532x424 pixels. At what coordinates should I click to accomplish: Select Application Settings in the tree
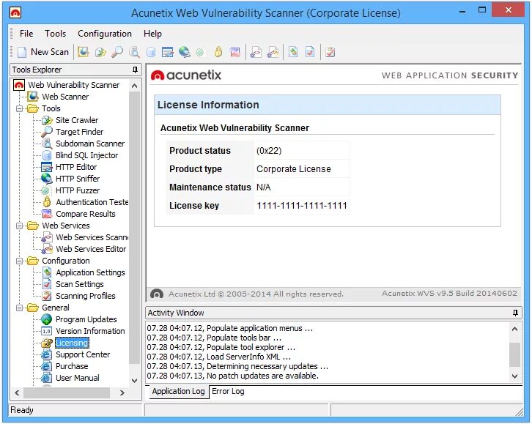pyautogui.click(x=90, y=272)
